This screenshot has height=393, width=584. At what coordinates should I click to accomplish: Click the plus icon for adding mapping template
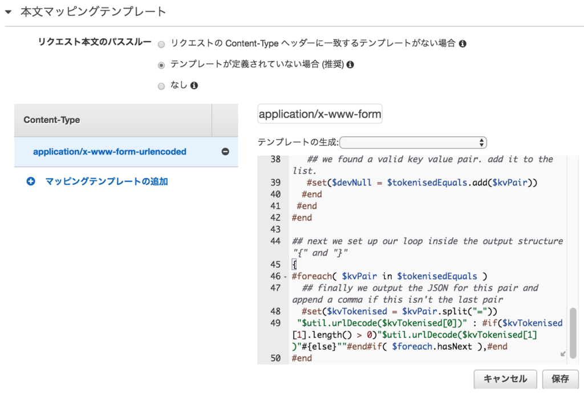[31, 181]
